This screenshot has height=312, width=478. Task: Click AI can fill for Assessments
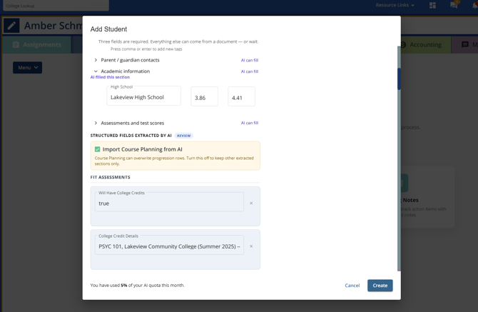tap(250, 123)
